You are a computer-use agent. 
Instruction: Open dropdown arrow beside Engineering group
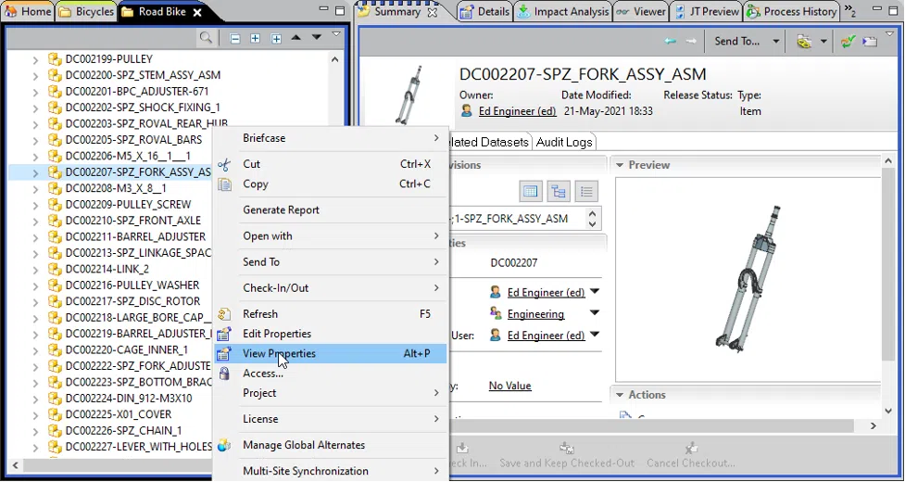(595, 313)
